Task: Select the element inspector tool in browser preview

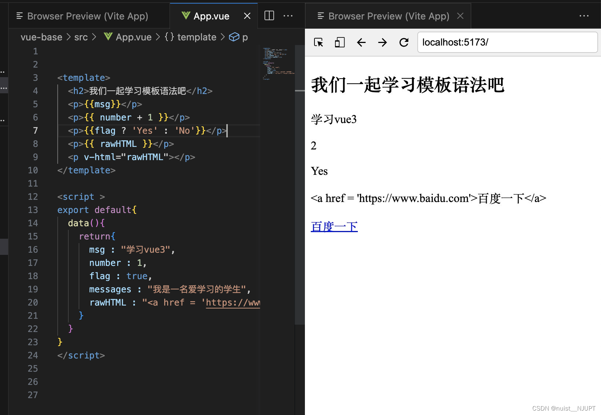Action: tap(319, 42)
